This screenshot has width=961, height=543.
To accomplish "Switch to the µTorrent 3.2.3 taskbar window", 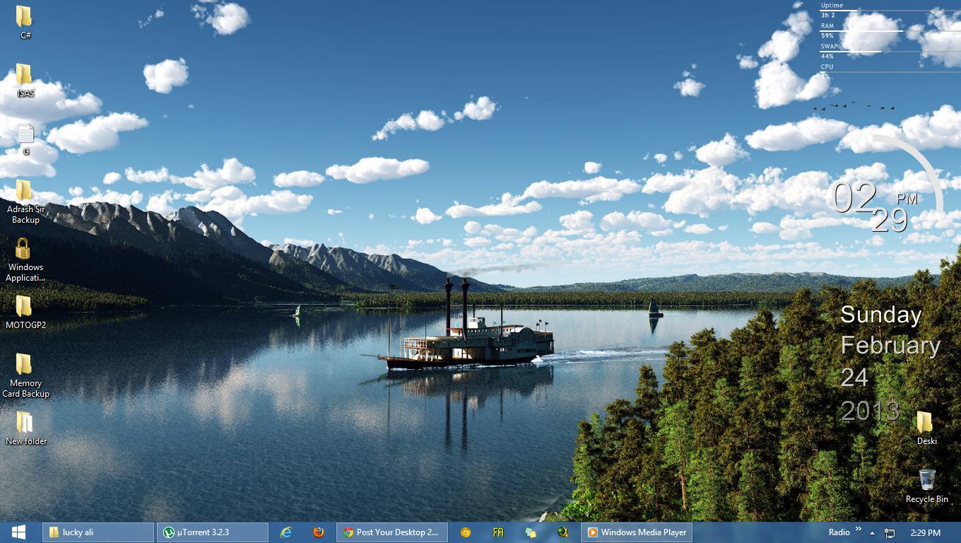I will [x=213, y=532].
